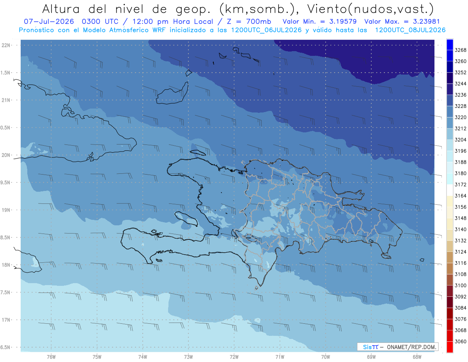Screen dimensions: 468x362
Task: Click 'Valor Min. = 3.19579' text
Action: click(x=320, y=22)
